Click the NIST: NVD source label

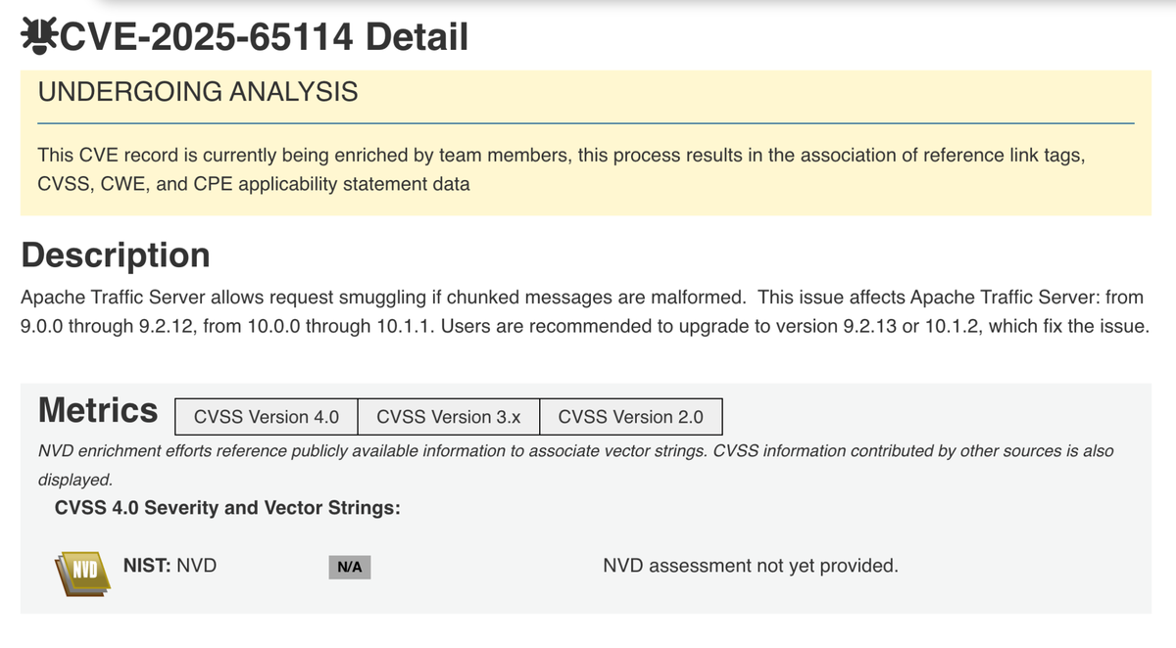pos(170,565)
